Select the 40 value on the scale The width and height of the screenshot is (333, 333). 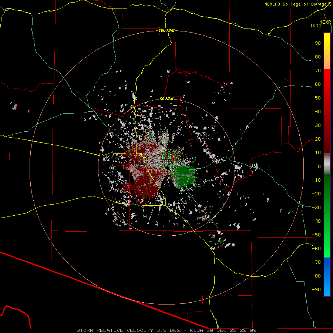tap(318, 111)
